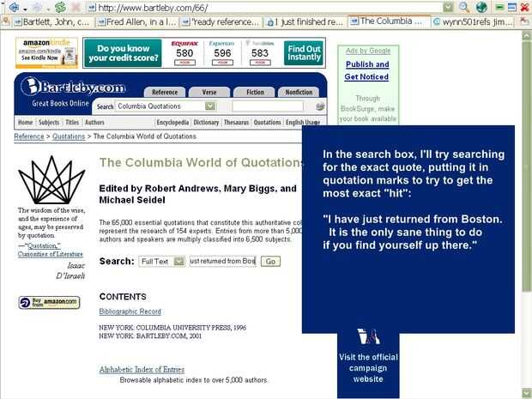Click the close tab icon right of tabs

click(x=524, y=22)
